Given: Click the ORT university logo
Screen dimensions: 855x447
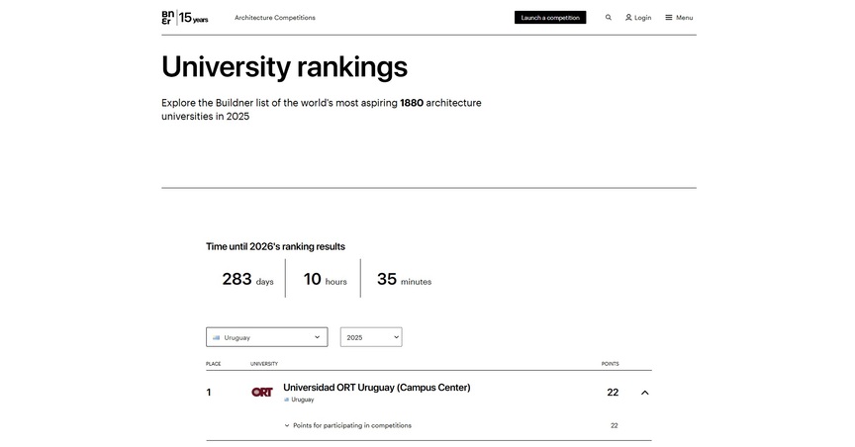Looking at the screenshot, I should [261, 392].
